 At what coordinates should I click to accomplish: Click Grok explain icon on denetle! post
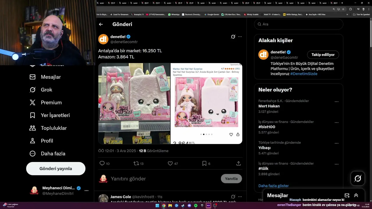coord(233,37)
